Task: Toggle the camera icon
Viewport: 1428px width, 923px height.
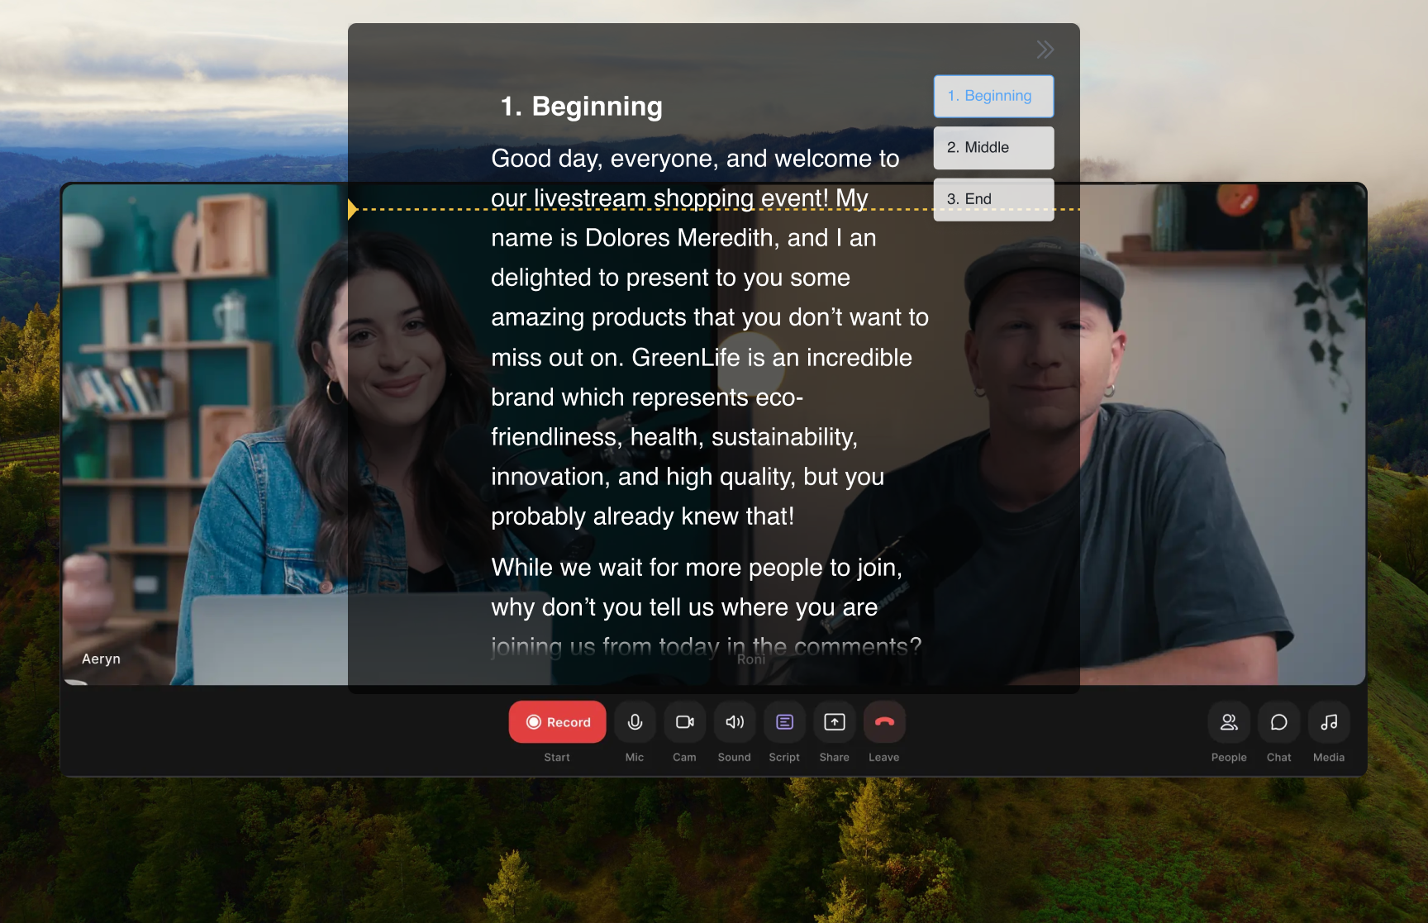Action: [684, 722]
